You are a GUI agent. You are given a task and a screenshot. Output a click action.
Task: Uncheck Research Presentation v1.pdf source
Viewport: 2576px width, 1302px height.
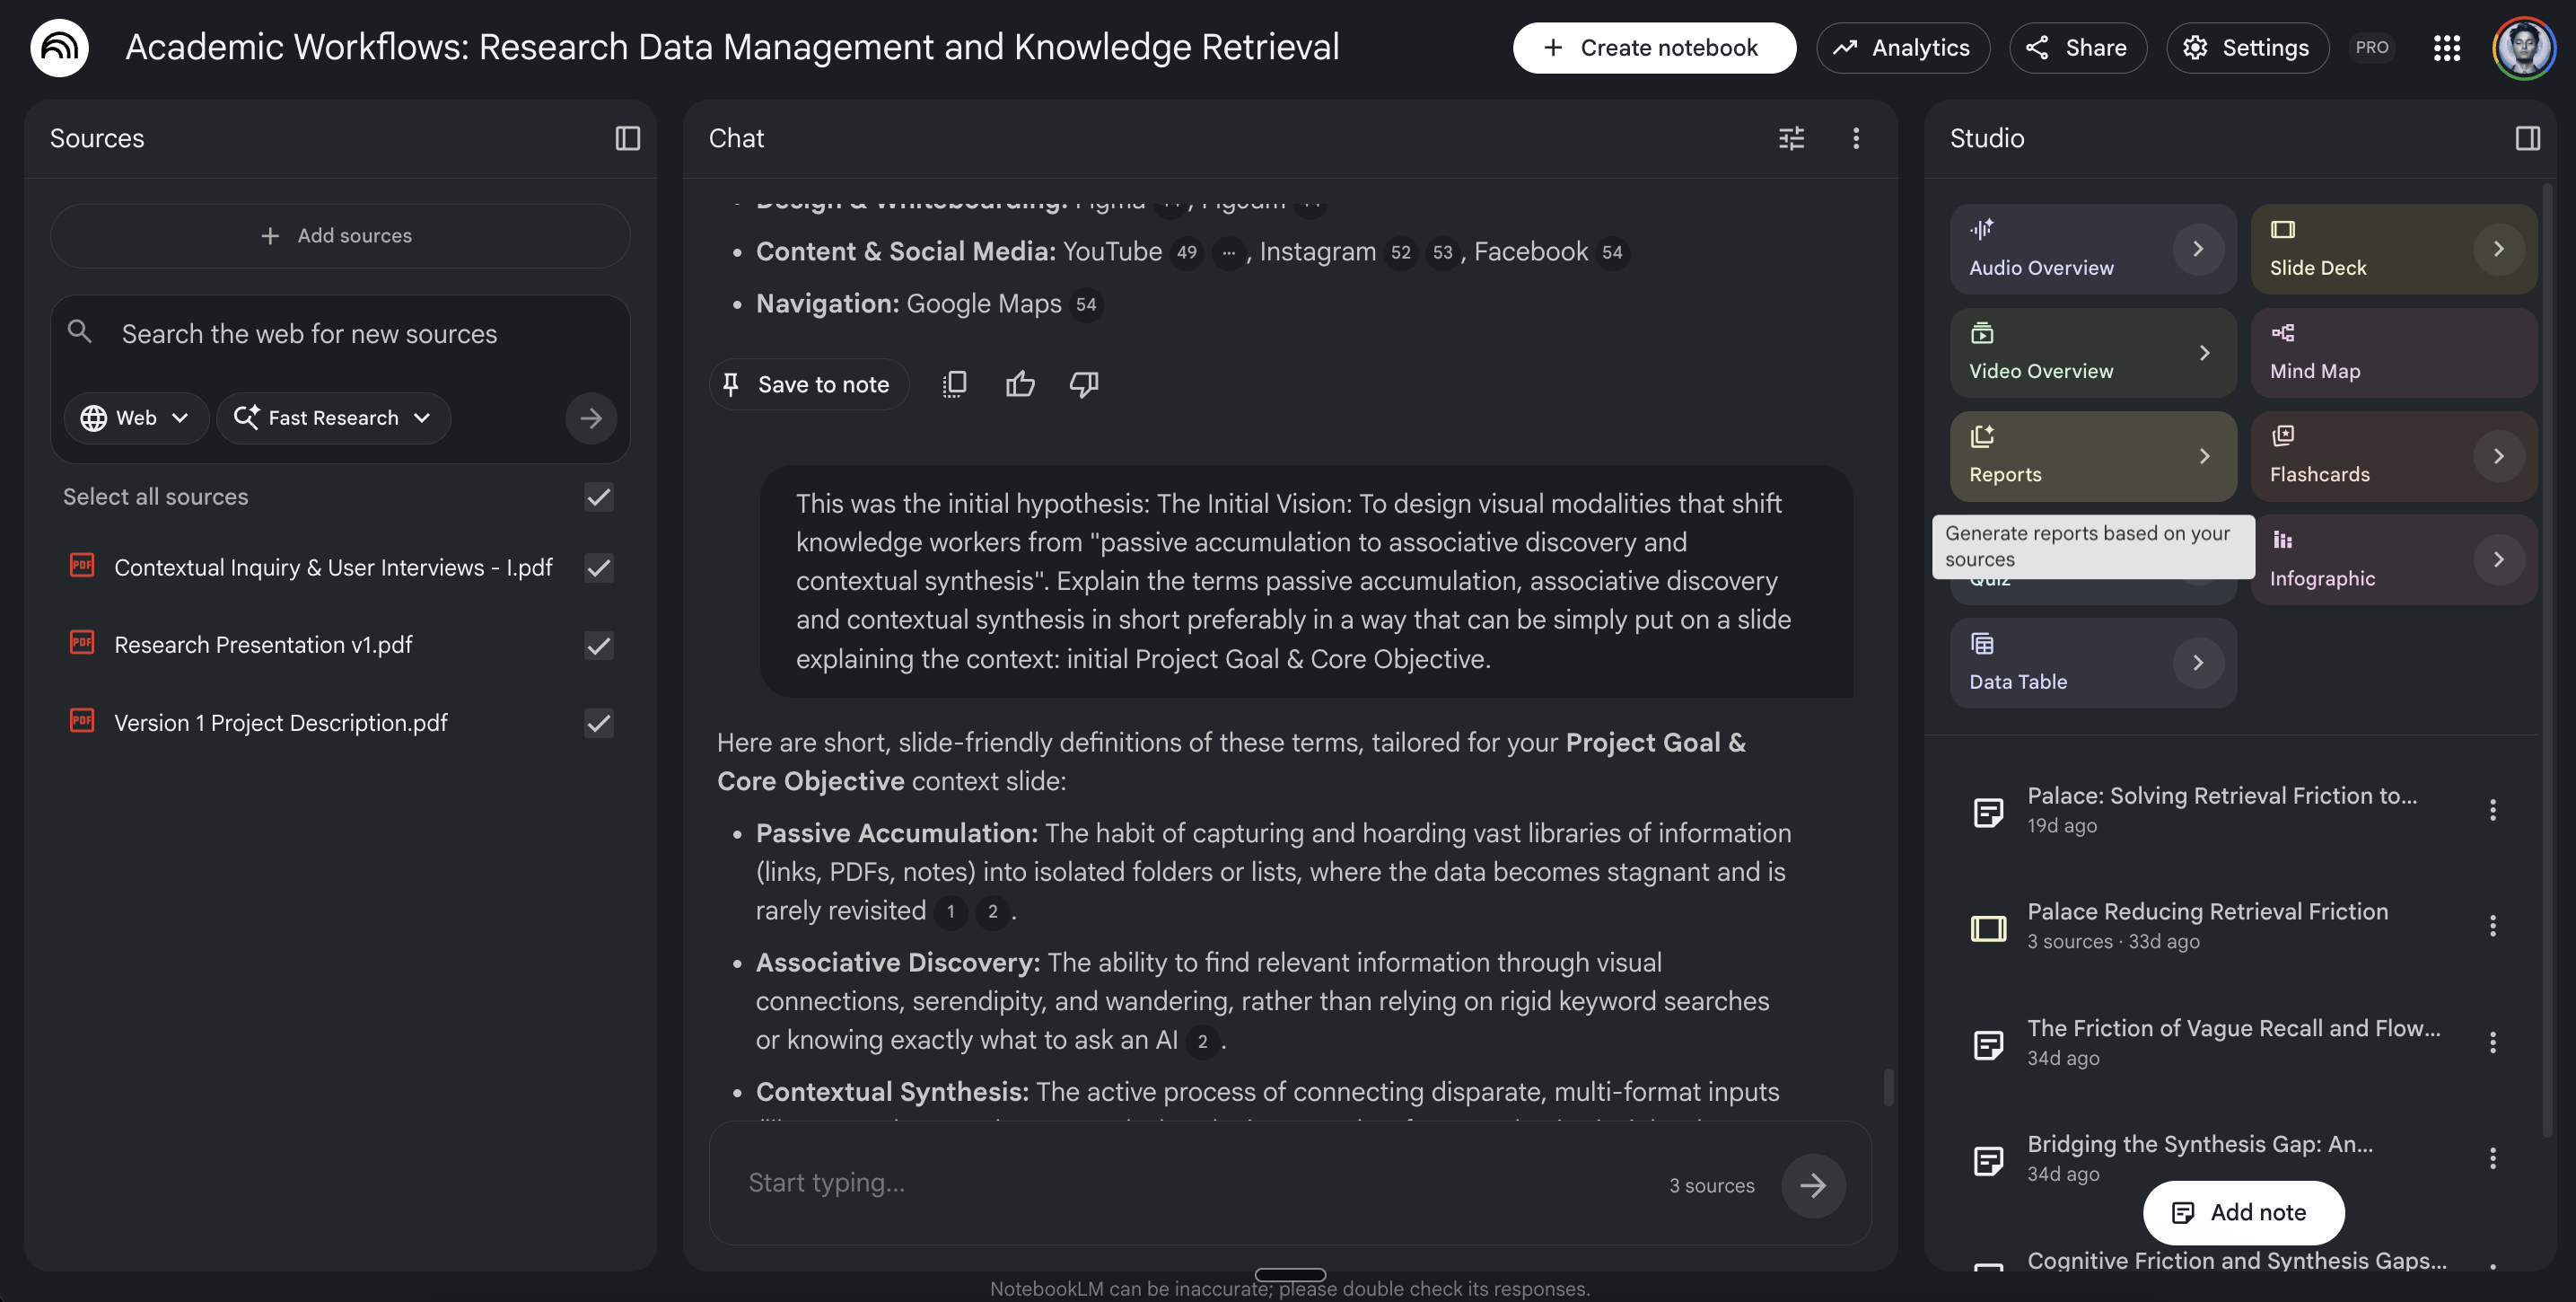pyautogui.click(x=598, y=646)
